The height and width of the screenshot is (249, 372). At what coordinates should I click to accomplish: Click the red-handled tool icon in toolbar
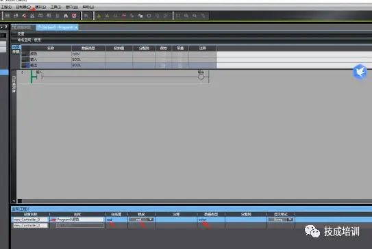tap(24, 16)
